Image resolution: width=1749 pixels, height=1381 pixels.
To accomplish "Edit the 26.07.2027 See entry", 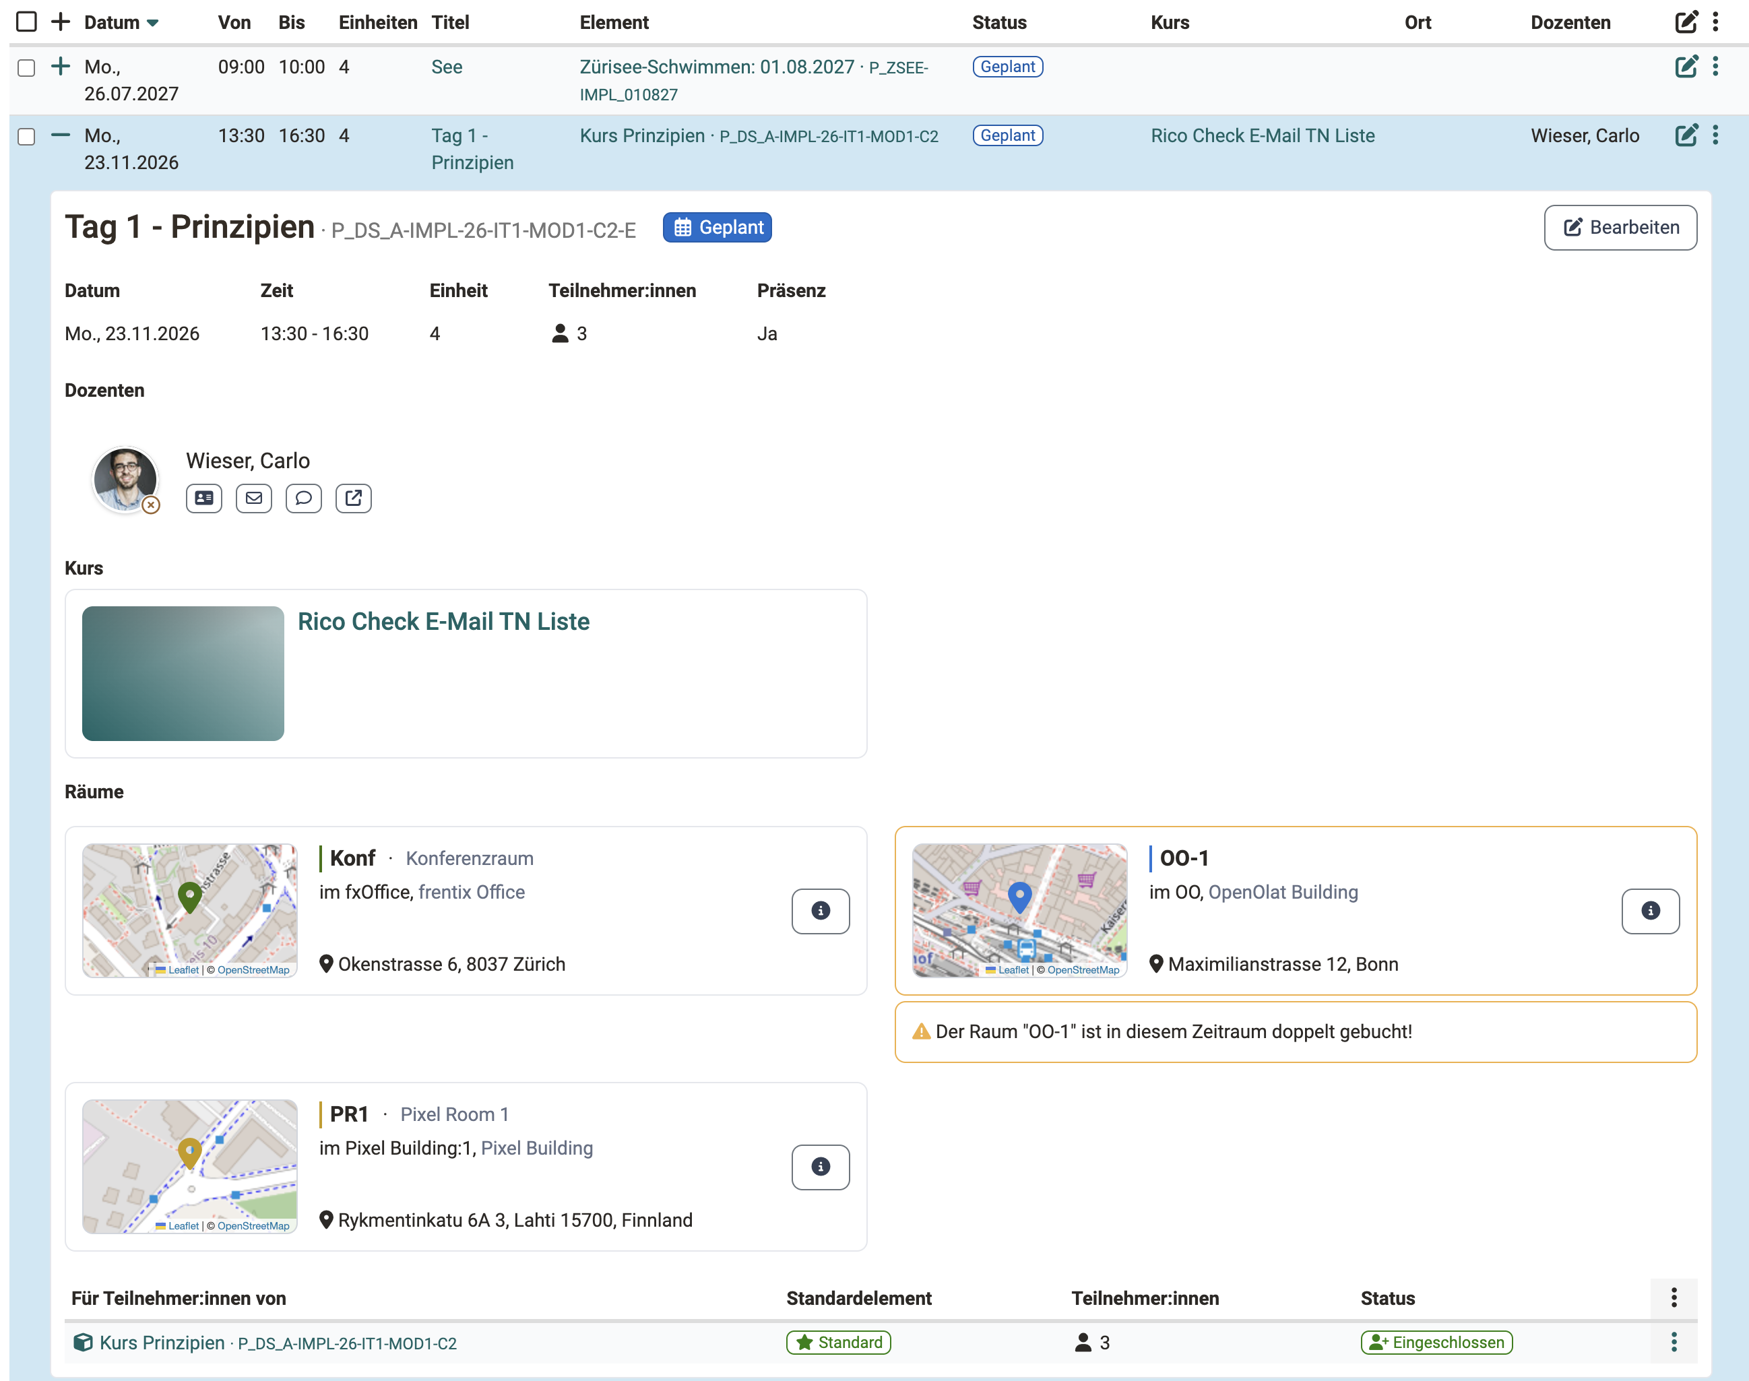I will (x=1686, y=66).
